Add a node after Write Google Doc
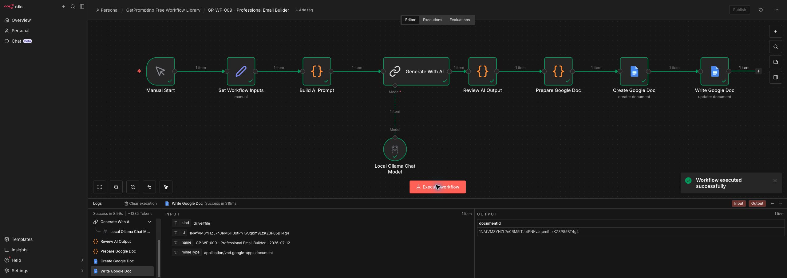Viewport: 787px width, 278px height. coord(758,71)
